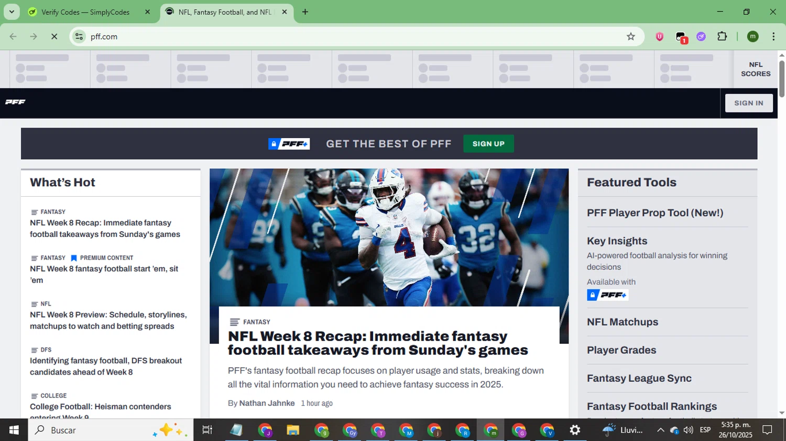Open PFF Player Prop Tool
Viewport: 786px width, 441px height.
(x=655, y=213)
